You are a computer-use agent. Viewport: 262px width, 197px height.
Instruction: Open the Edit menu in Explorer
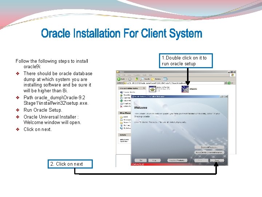(x=124, y=75)
